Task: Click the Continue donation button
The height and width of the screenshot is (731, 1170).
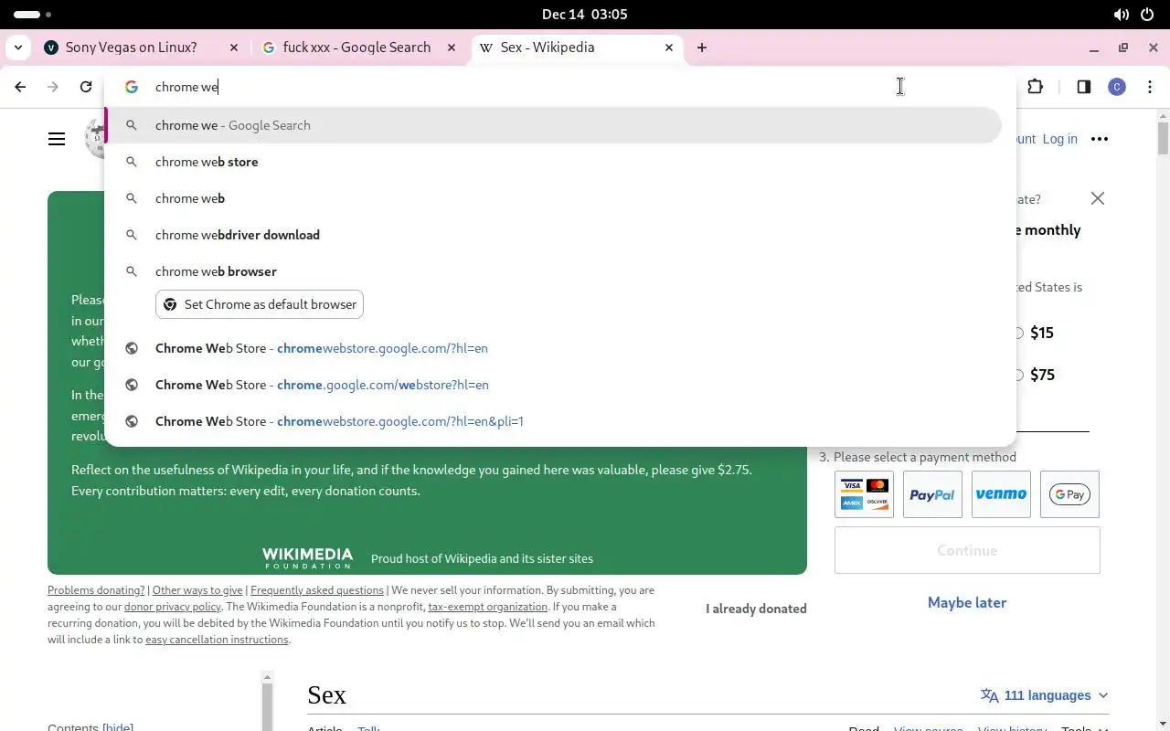Action: (x=967, y=550)
